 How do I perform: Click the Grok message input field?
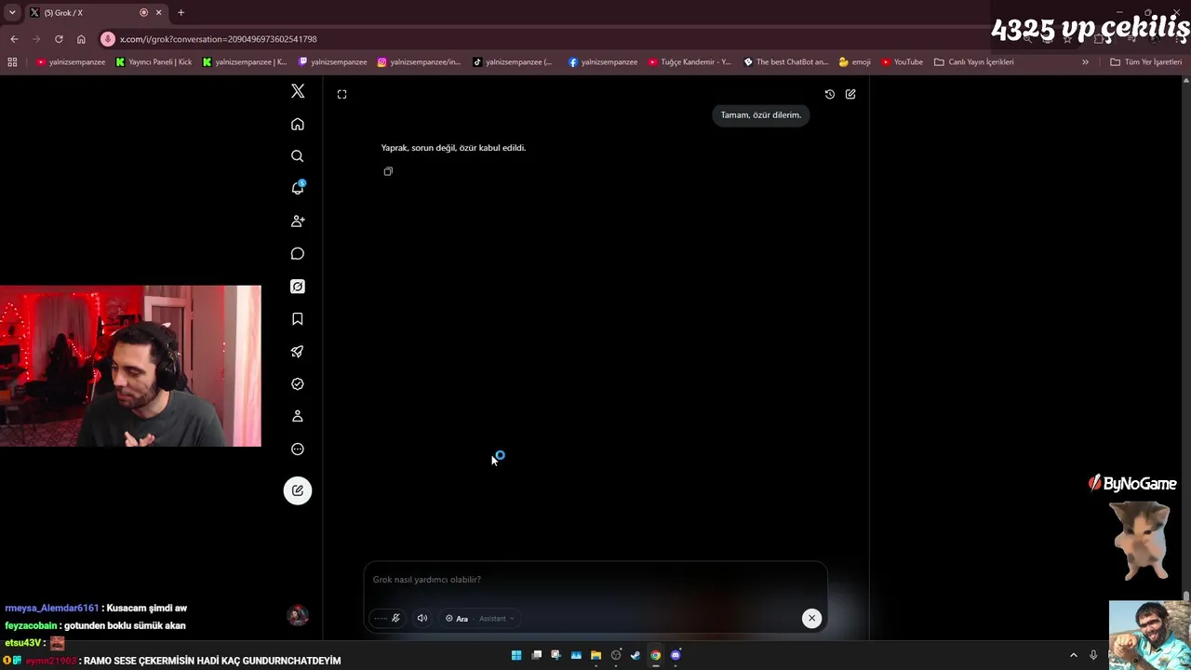[595, 580]
